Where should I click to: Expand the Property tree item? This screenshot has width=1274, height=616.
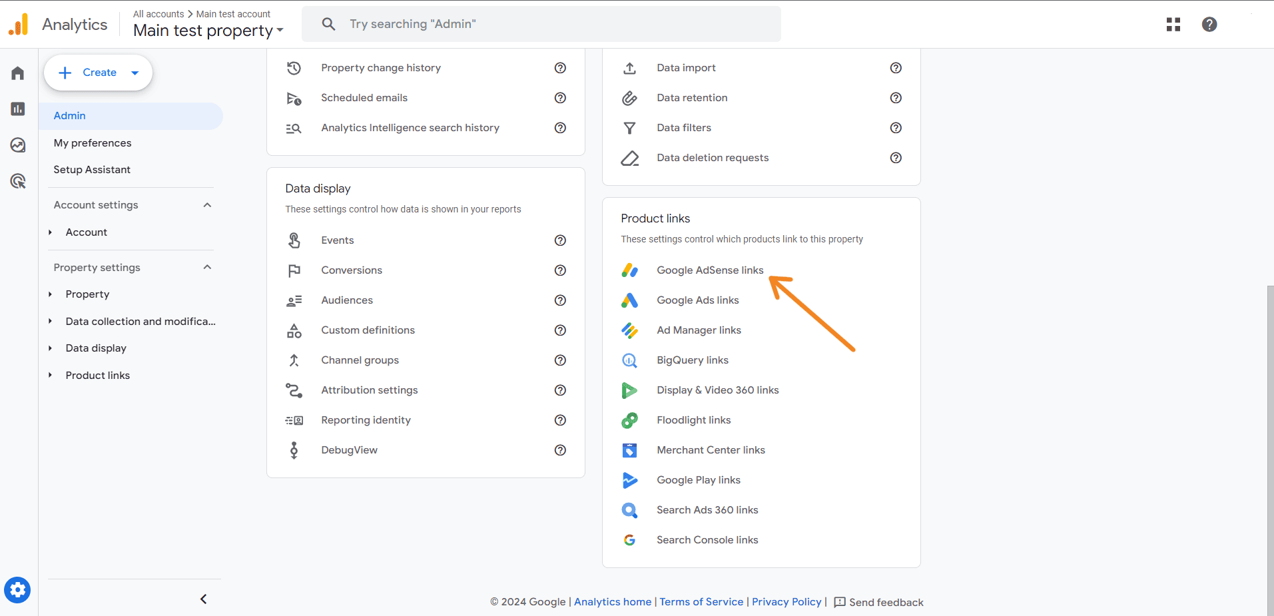pos(50,294)
